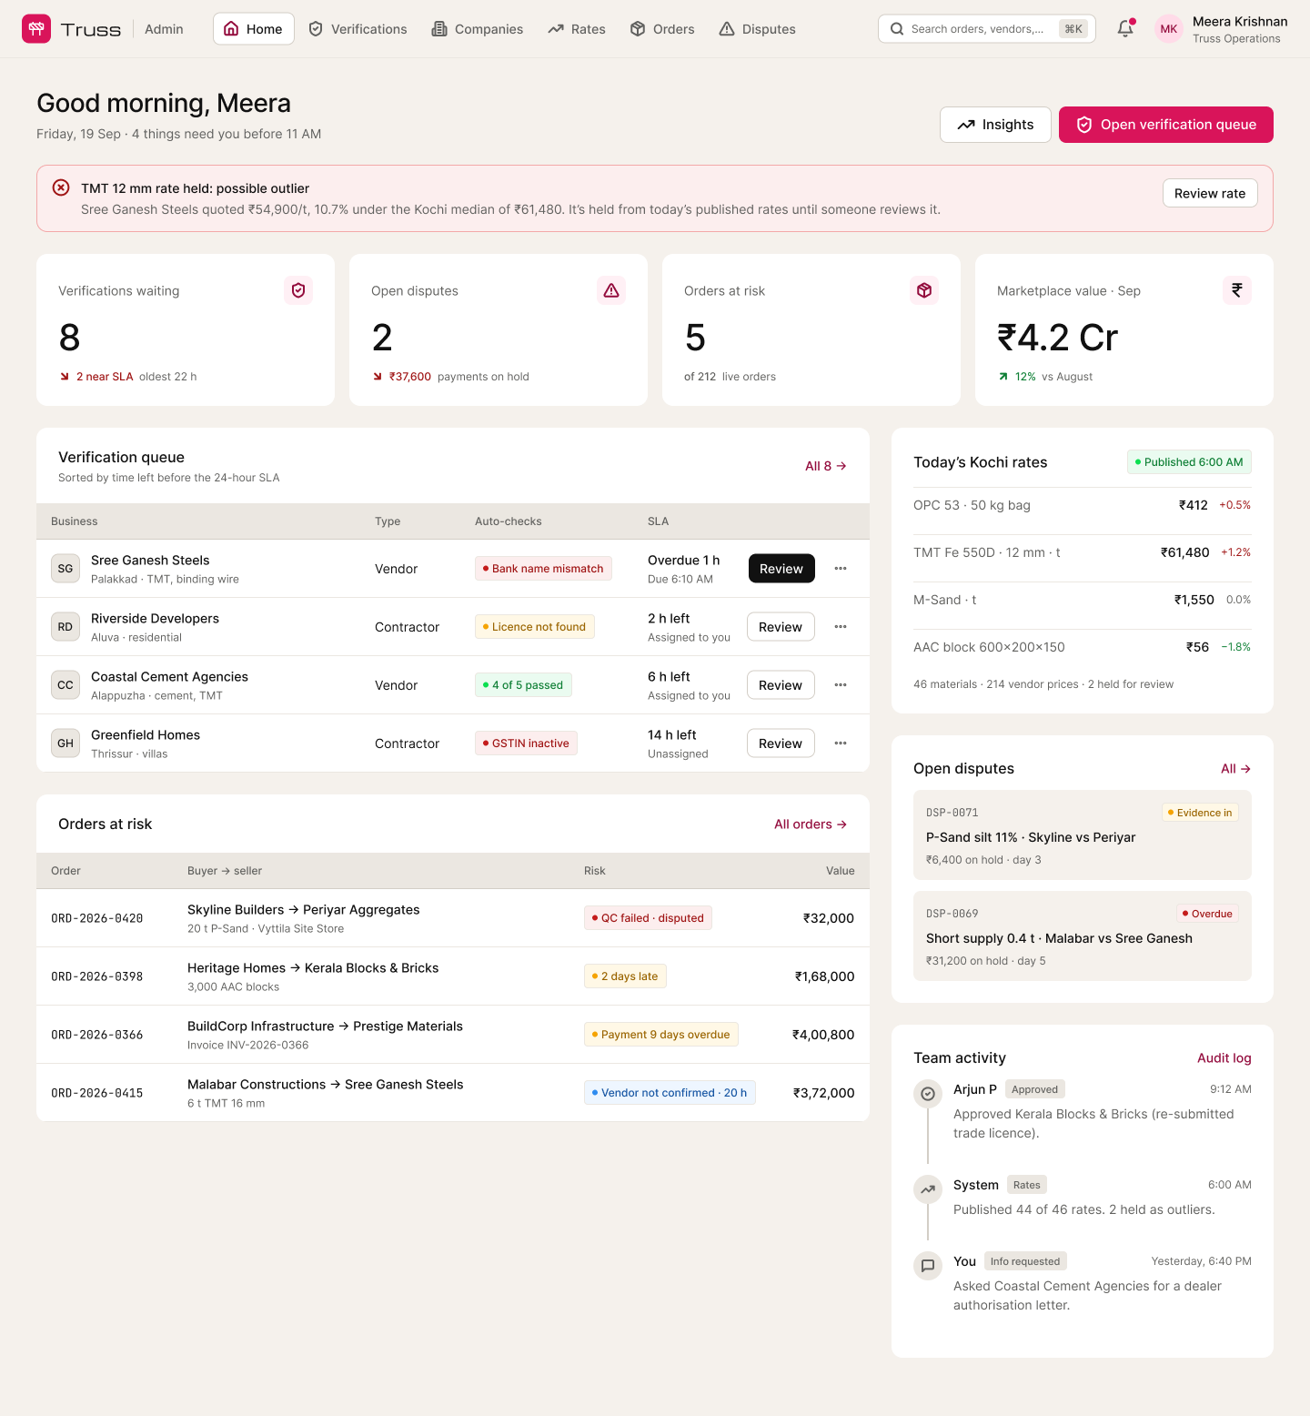This screenshot has width=1310, height=1416.
Task: Click the Marketplace value rupee icon
Action: click(x=1237, y=290)
